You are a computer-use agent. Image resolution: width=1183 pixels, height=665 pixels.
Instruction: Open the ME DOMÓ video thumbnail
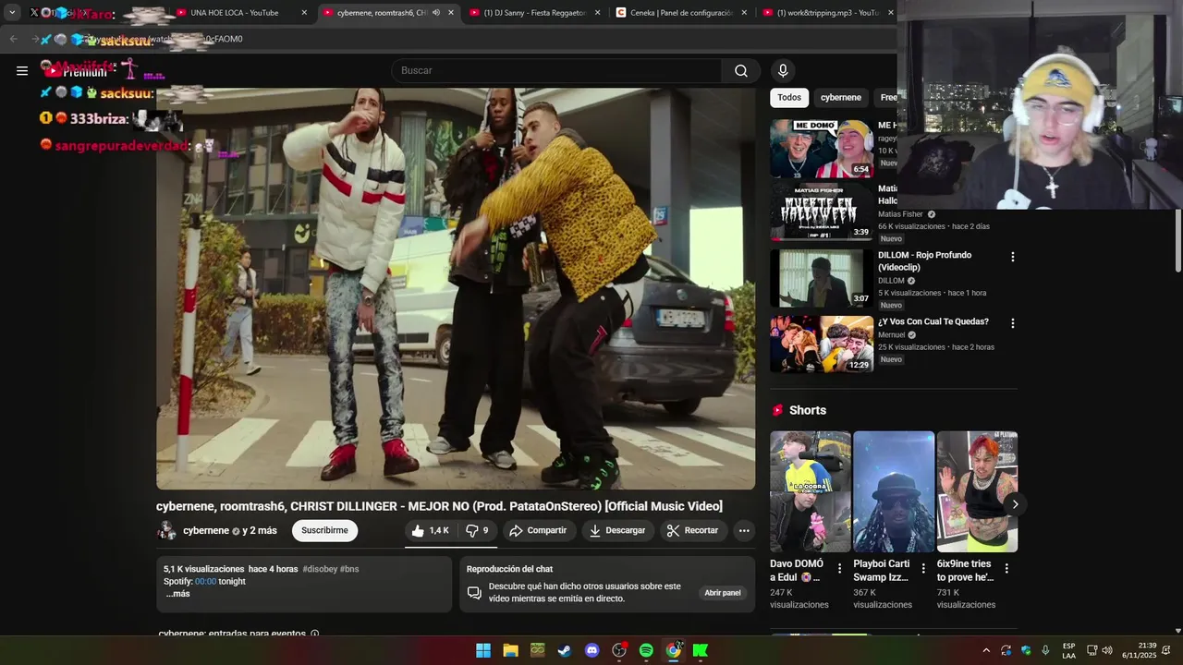click(822, 148)
